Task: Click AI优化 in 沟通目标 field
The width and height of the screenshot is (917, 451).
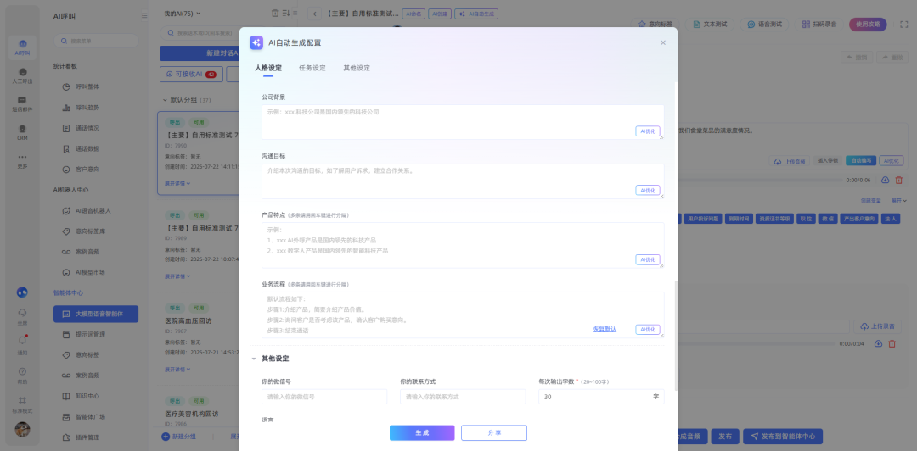Action: [647, 191]
